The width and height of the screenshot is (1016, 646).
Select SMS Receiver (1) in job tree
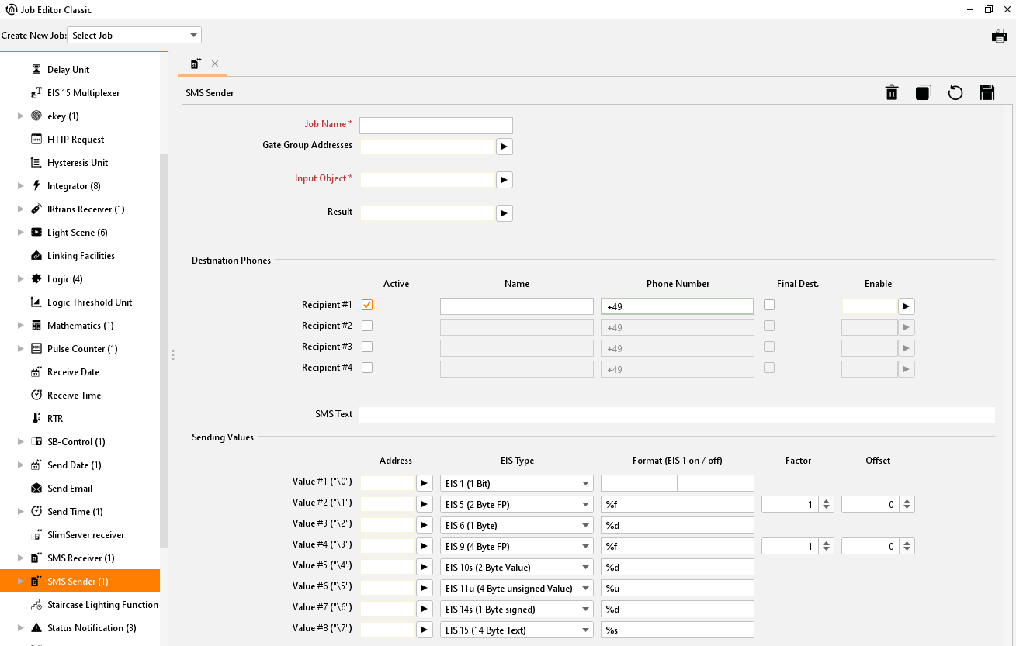81,558
